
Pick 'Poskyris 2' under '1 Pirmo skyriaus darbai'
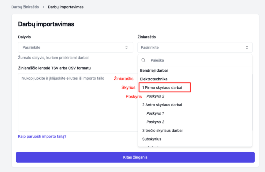tap(155, 96)
